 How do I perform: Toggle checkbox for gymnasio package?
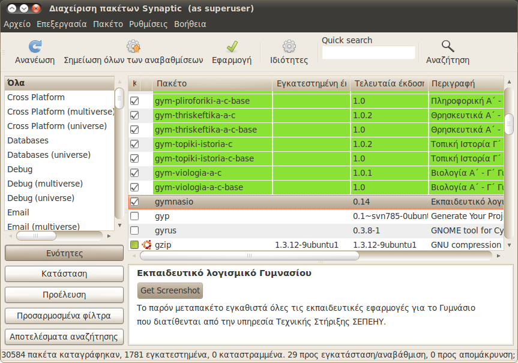[134, 202]
